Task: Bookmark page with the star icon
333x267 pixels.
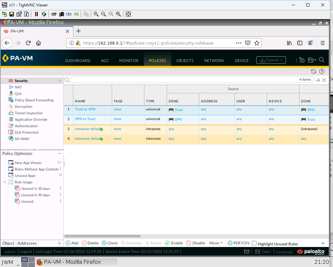Action: [257, 43]
